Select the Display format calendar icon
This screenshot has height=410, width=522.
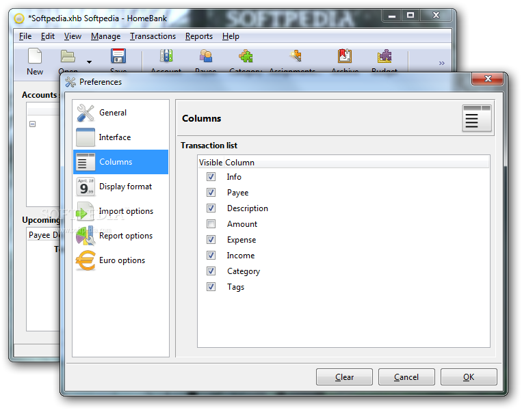[86, 187]
